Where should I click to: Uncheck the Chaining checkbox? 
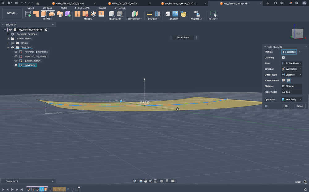click(284, 57)
